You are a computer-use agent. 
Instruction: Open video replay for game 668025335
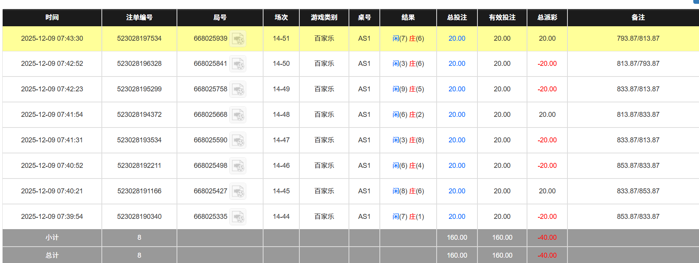click(238, 216)
